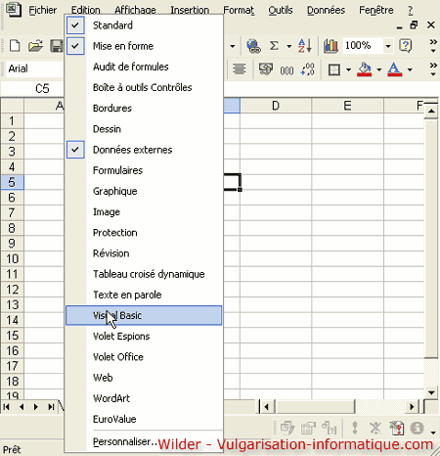This screenshot has height=456, width=440.
Task: Expand Formatting toolbar options chevron
Action: 433,69
